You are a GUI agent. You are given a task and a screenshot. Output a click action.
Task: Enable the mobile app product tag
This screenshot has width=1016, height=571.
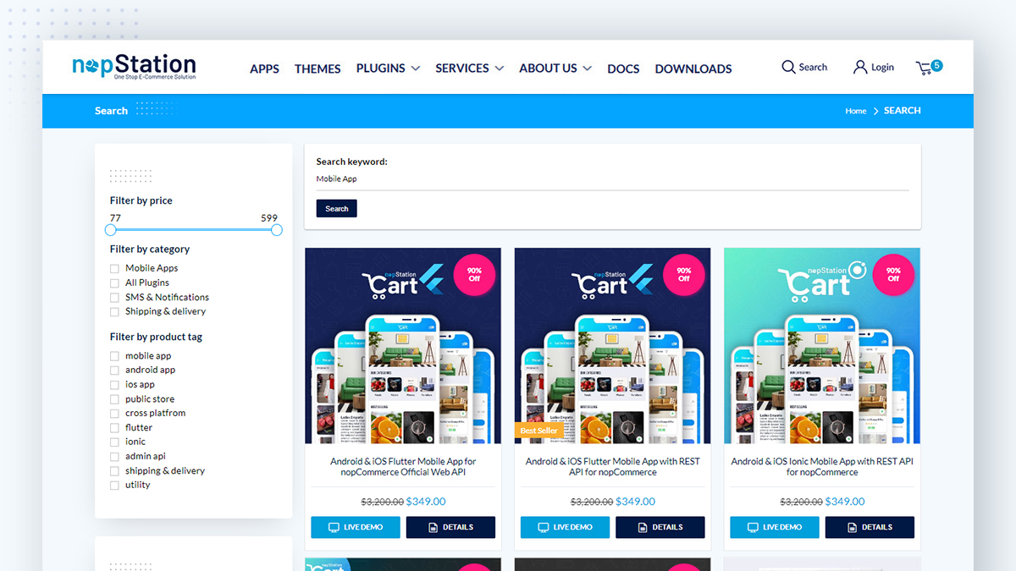[114, 356]
